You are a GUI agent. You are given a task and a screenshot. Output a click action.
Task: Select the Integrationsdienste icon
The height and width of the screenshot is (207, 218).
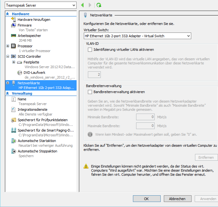point(13,109)
